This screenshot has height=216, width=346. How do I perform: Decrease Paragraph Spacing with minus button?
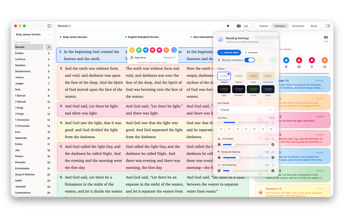coord(219,158)
